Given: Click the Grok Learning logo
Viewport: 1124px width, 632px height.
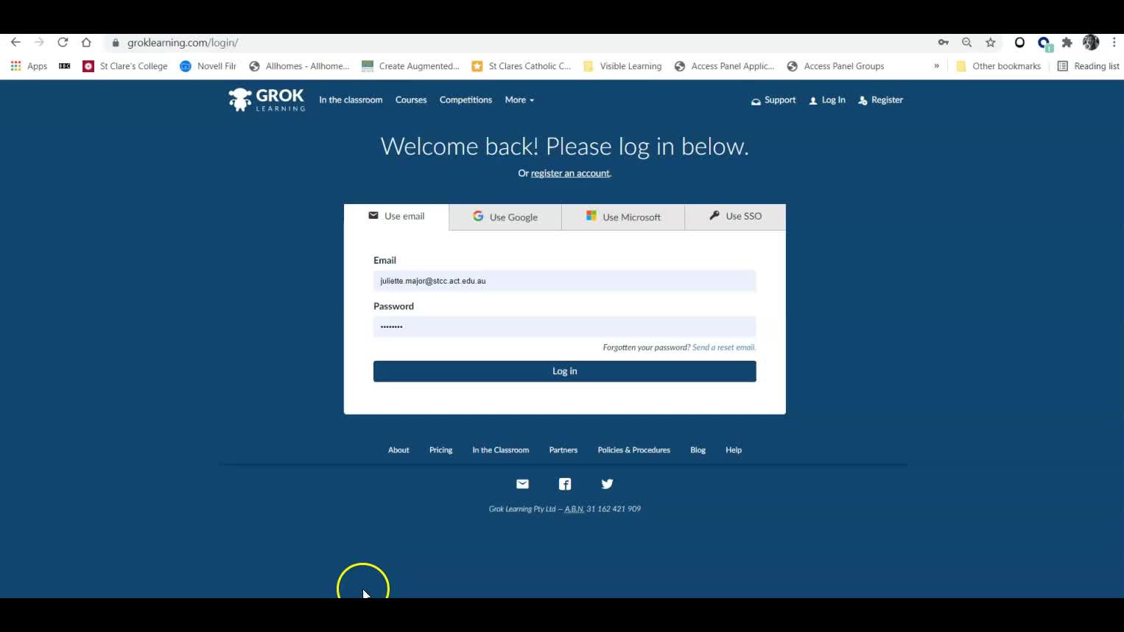Looking at the screenshot, I should point(266,99).
